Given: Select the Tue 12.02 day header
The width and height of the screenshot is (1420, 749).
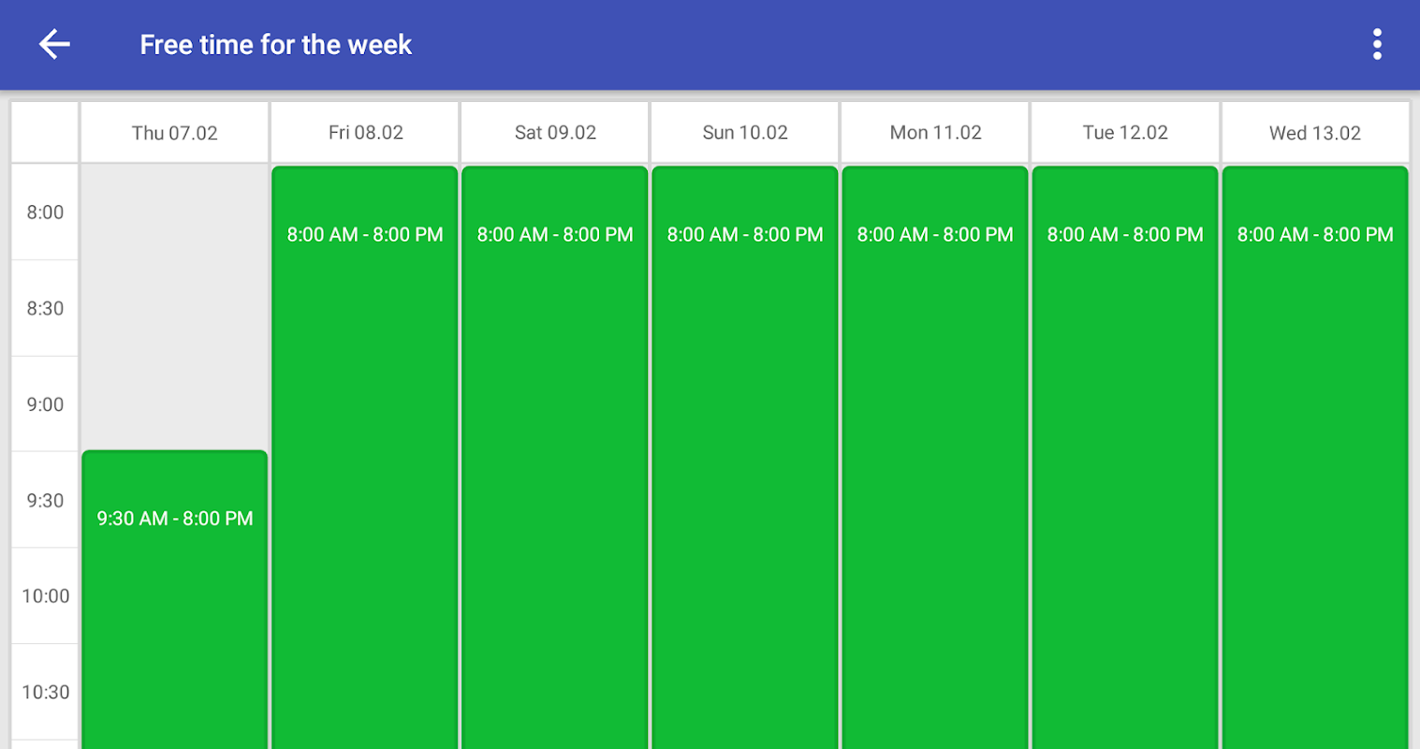Looking at the screenshot, I should click(1125, 133).
